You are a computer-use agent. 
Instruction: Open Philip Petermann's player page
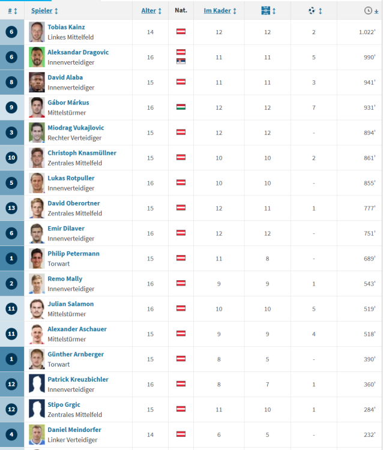coord(73,254)
